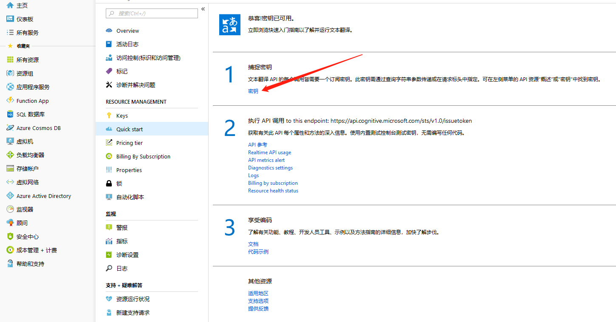Viewport: 616px width, 322px height.
Task: Open the Properties menu item
Action: pyautogui.click(x=152, y=170)
